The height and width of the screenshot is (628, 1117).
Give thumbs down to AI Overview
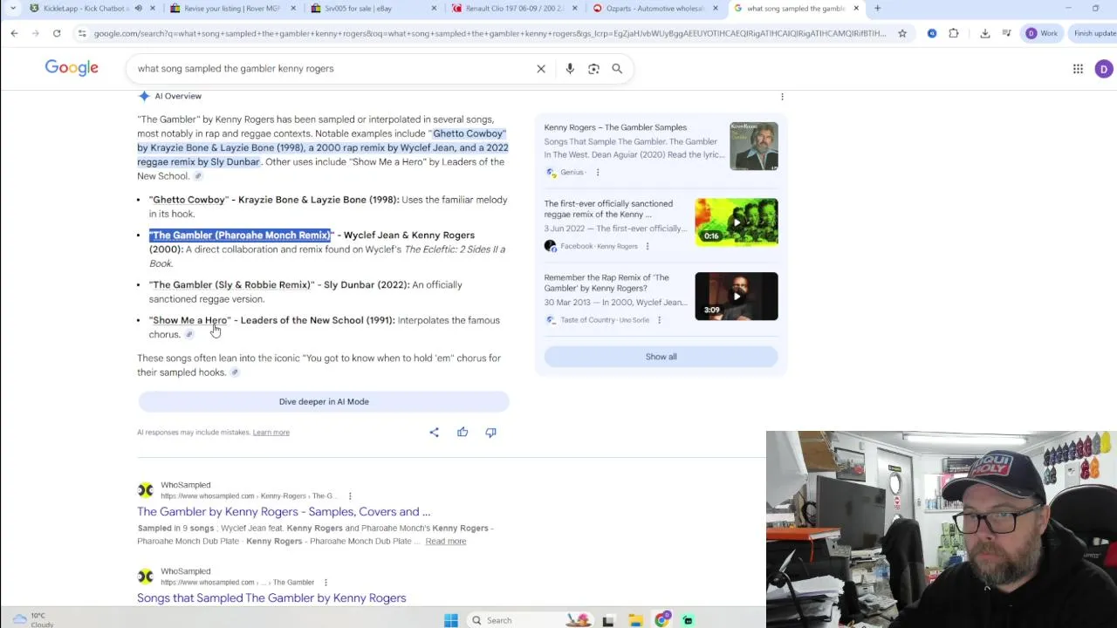[490, 432]
